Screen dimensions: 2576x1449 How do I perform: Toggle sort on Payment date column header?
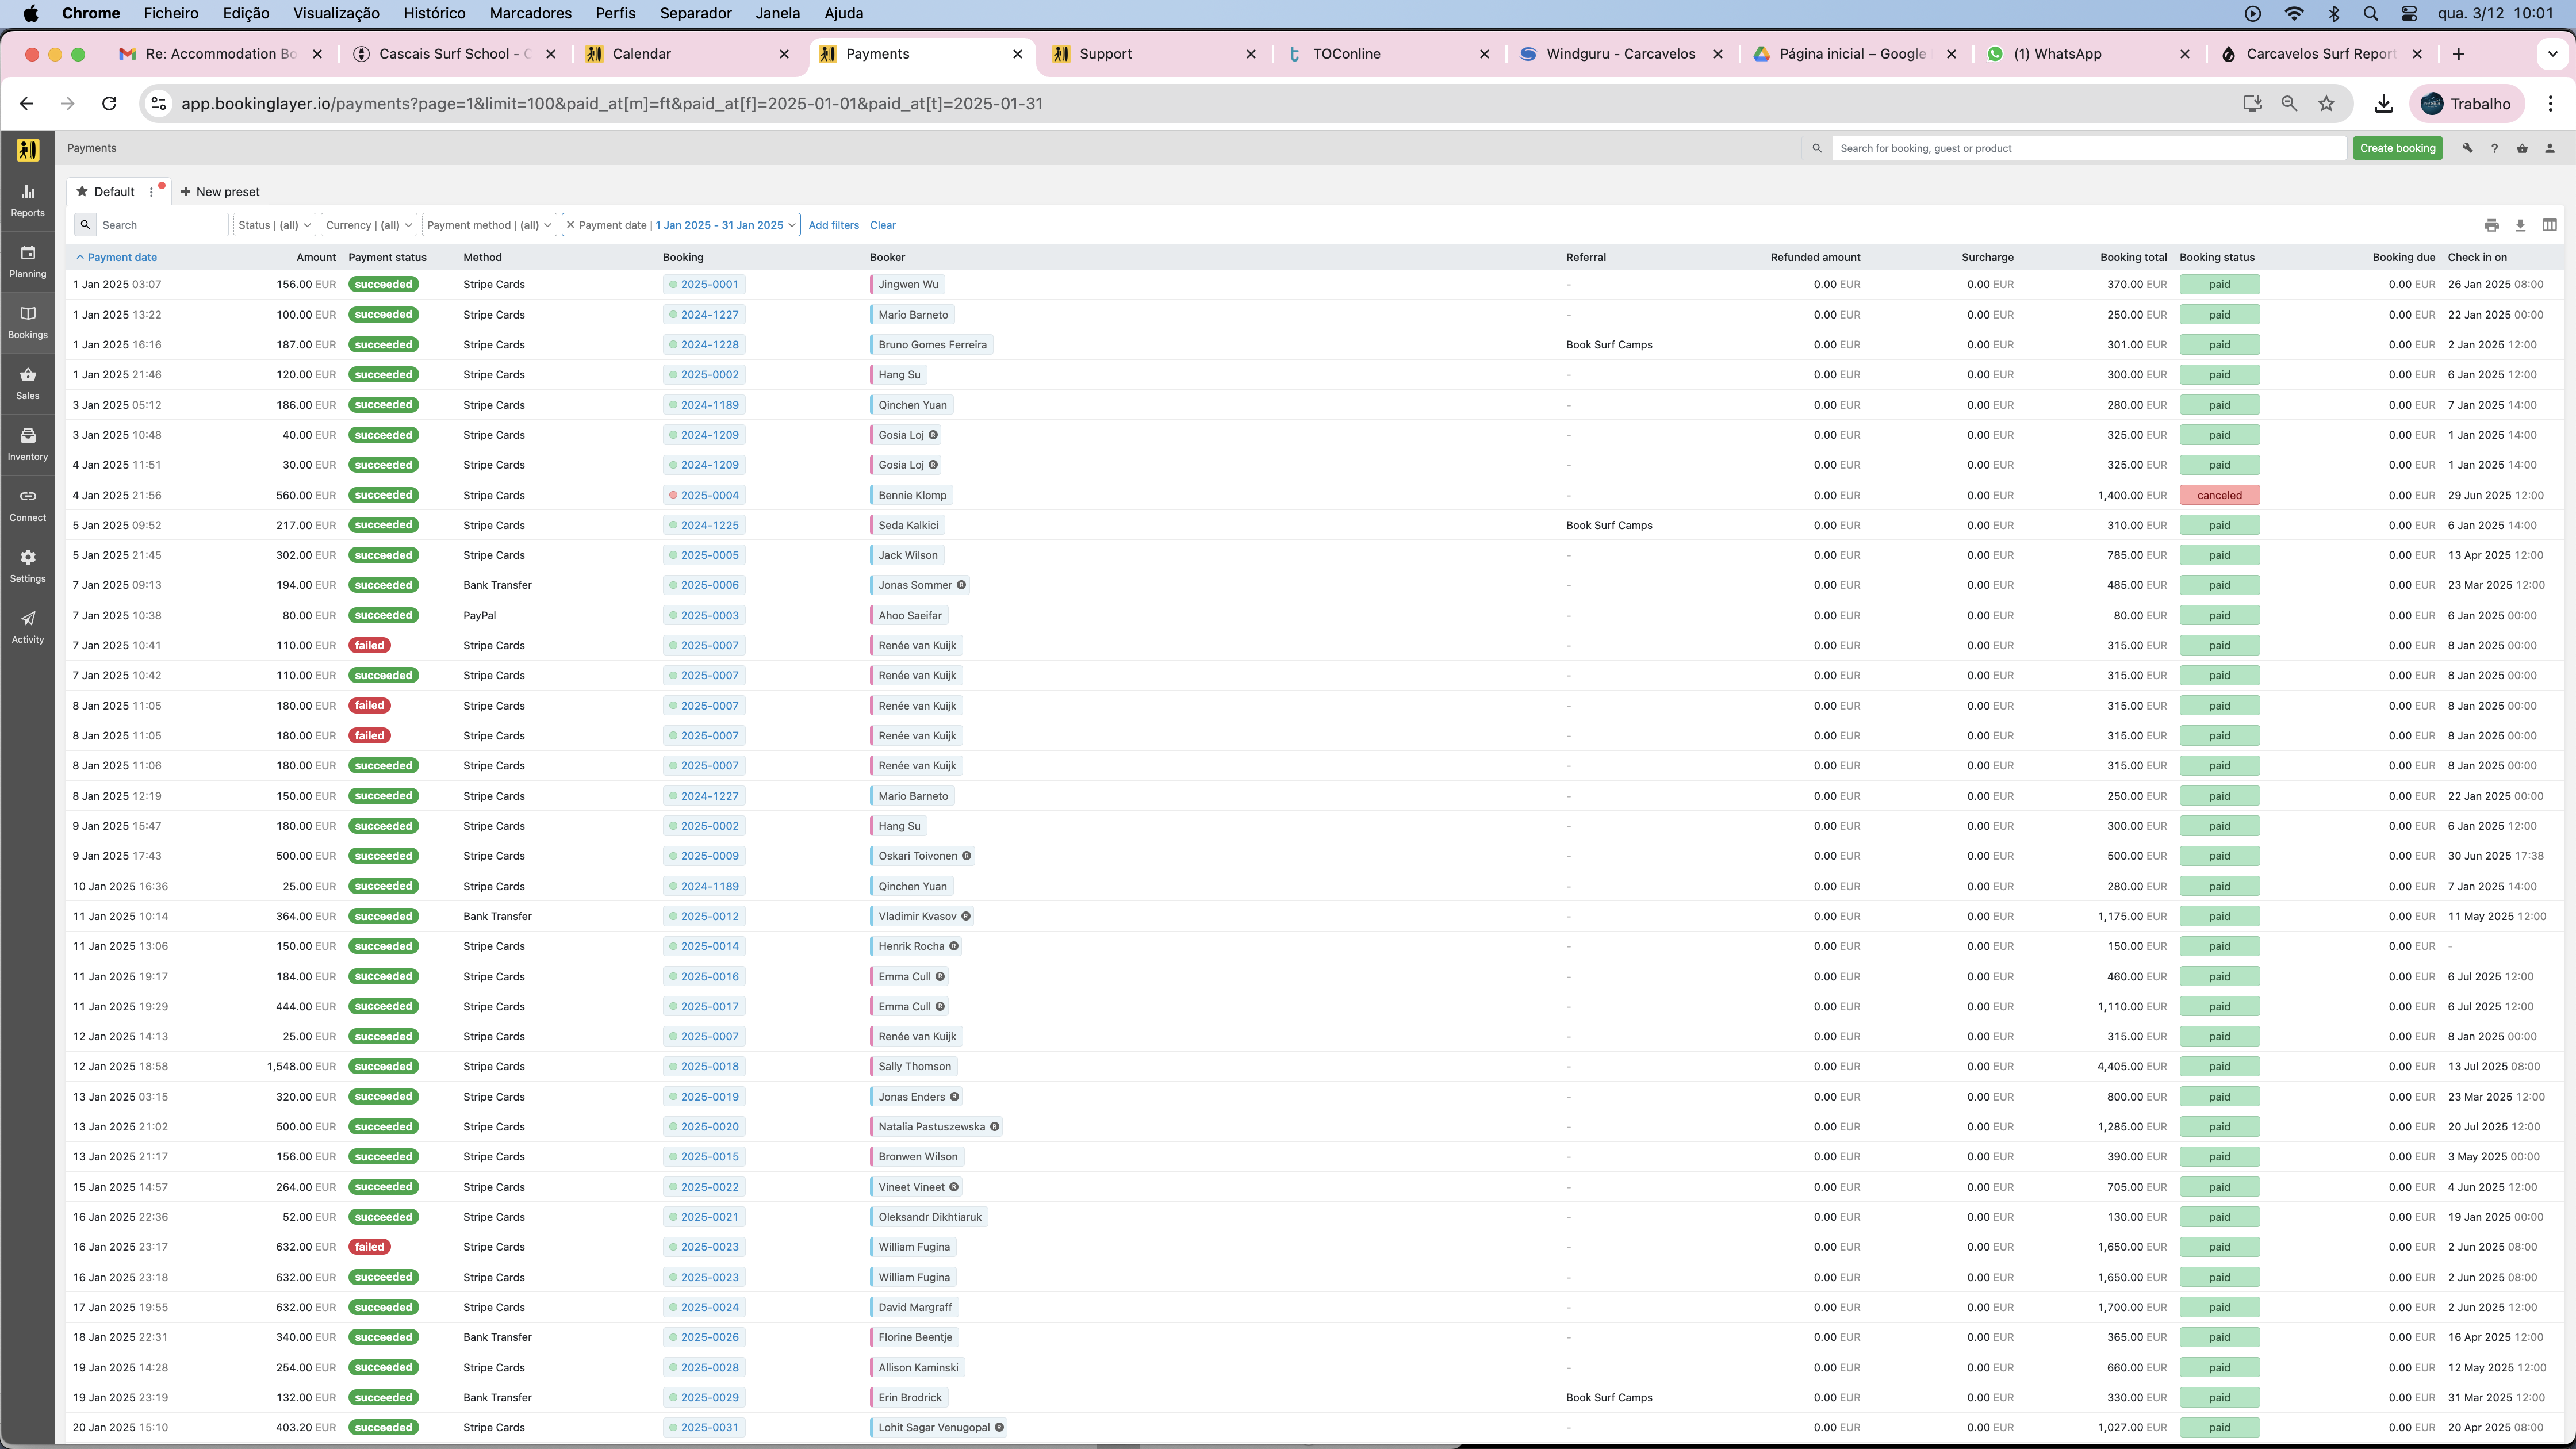(x=121, y=257)
